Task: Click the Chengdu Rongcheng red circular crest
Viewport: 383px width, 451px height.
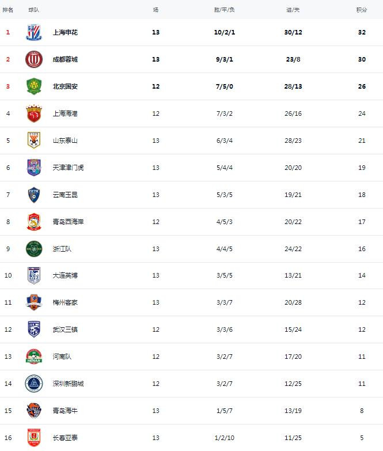Action: click(34, 59)
